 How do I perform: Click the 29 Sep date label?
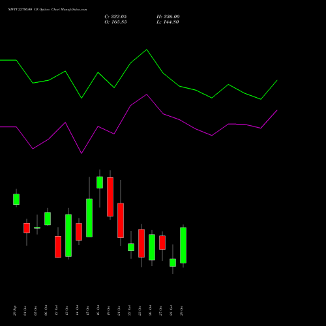tap(14, 311)
